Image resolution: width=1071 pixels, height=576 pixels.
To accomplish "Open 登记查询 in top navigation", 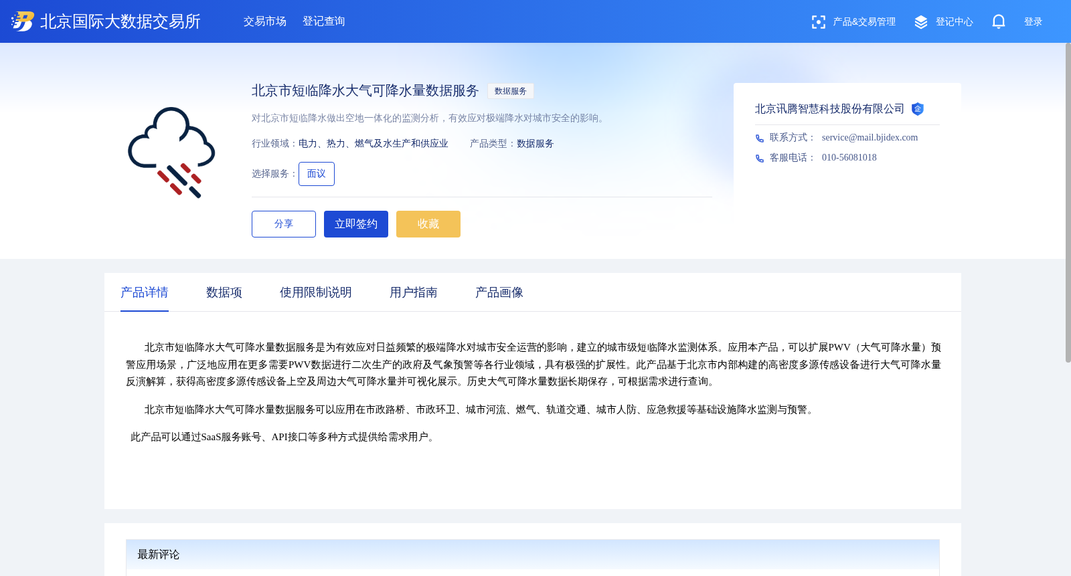I will 324,21.
